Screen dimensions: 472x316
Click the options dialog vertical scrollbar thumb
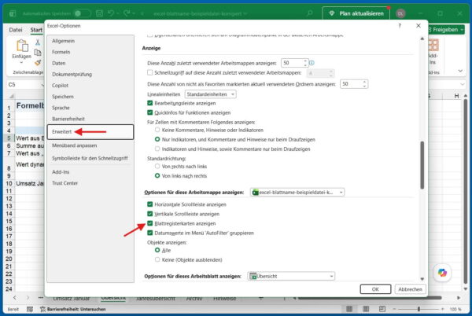point(422,165)
